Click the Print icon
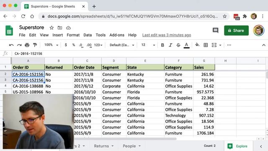Viewport: 268px width, 151px height. 27,45
